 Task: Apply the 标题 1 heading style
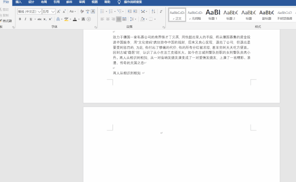pyautogui.click(x=213, y=15)
